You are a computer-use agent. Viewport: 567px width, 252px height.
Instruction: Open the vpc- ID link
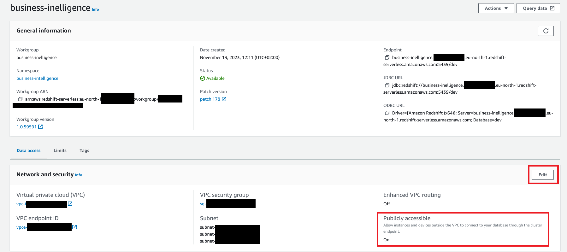pyautogui.click(x=21, y=204)
